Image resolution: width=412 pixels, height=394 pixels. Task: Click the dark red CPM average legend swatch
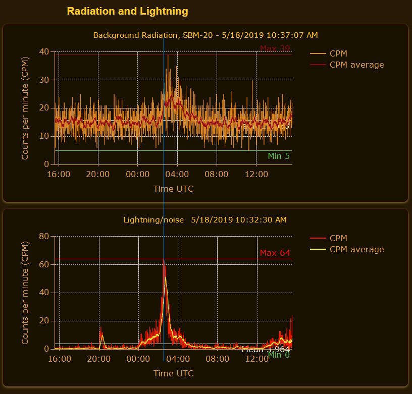click(318, 65)
